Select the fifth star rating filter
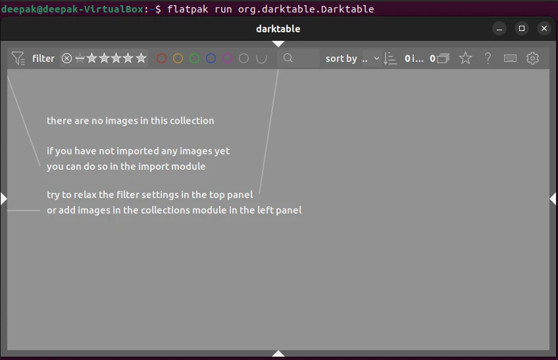558x360 pixels. (x=141, y=59)
